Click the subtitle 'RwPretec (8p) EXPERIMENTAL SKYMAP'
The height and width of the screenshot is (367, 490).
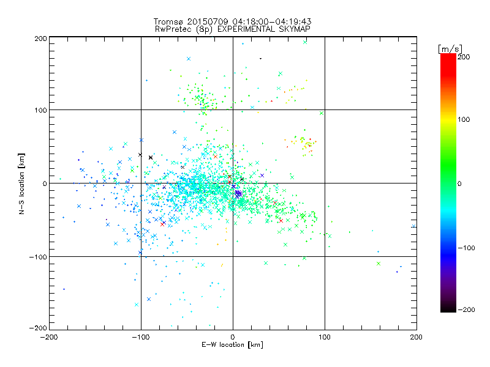coord(233,29)
